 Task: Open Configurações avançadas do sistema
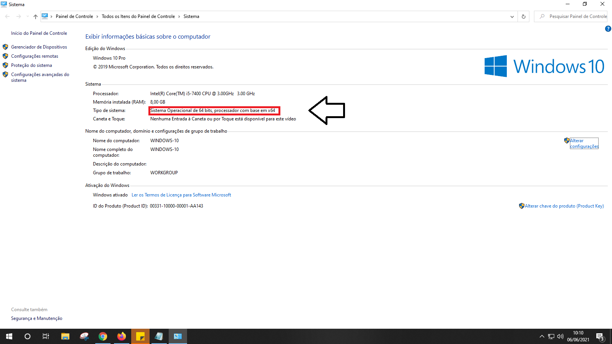coord(40,77)
